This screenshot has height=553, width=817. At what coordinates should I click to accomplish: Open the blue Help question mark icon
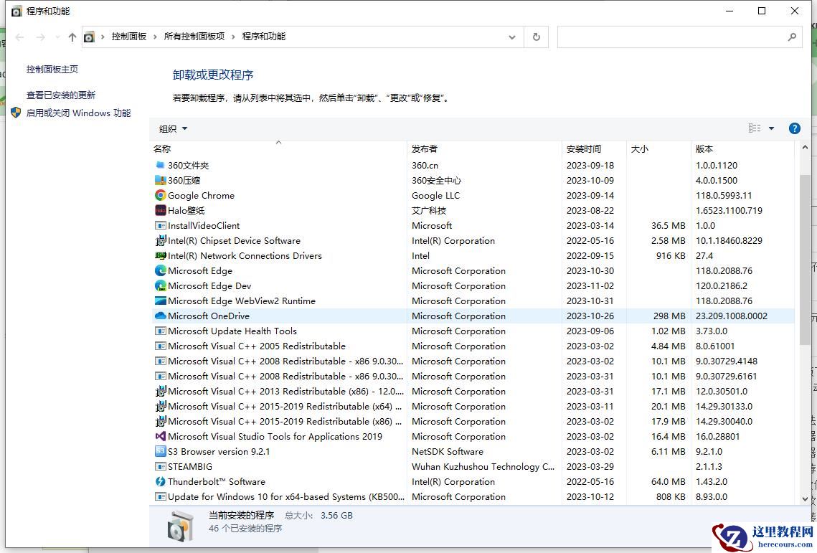[794, 128]
